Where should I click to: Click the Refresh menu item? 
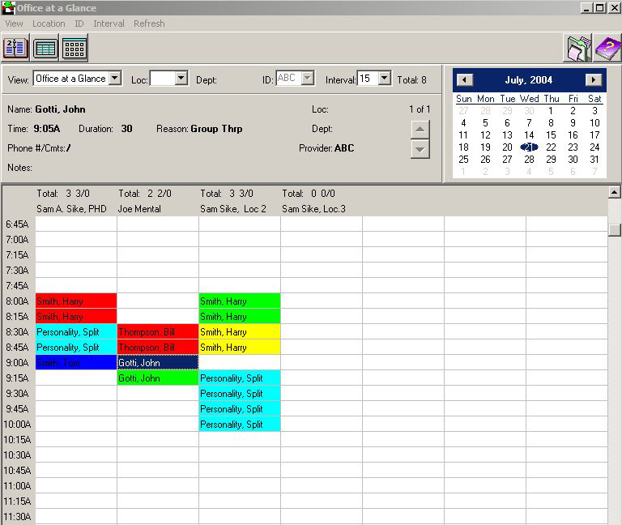point(149,23)
